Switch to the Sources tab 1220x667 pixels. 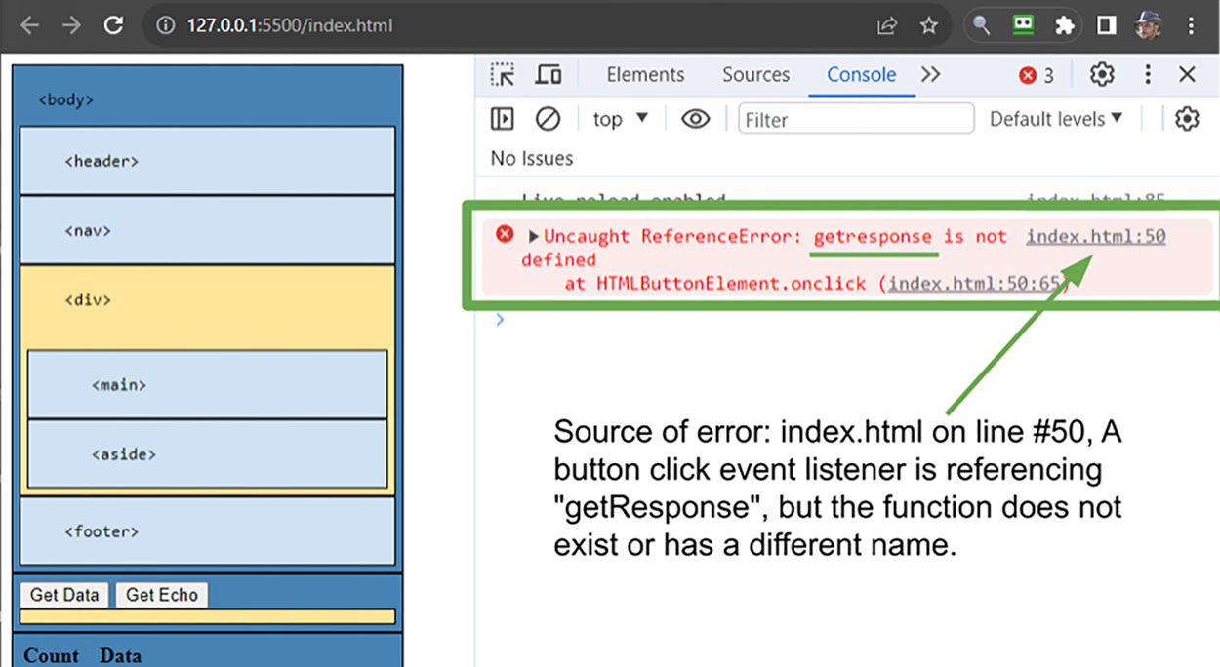tap(755, 75)
